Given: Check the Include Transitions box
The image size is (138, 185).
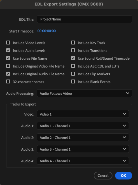Looking at the screenshot, I should click(73, 50).
